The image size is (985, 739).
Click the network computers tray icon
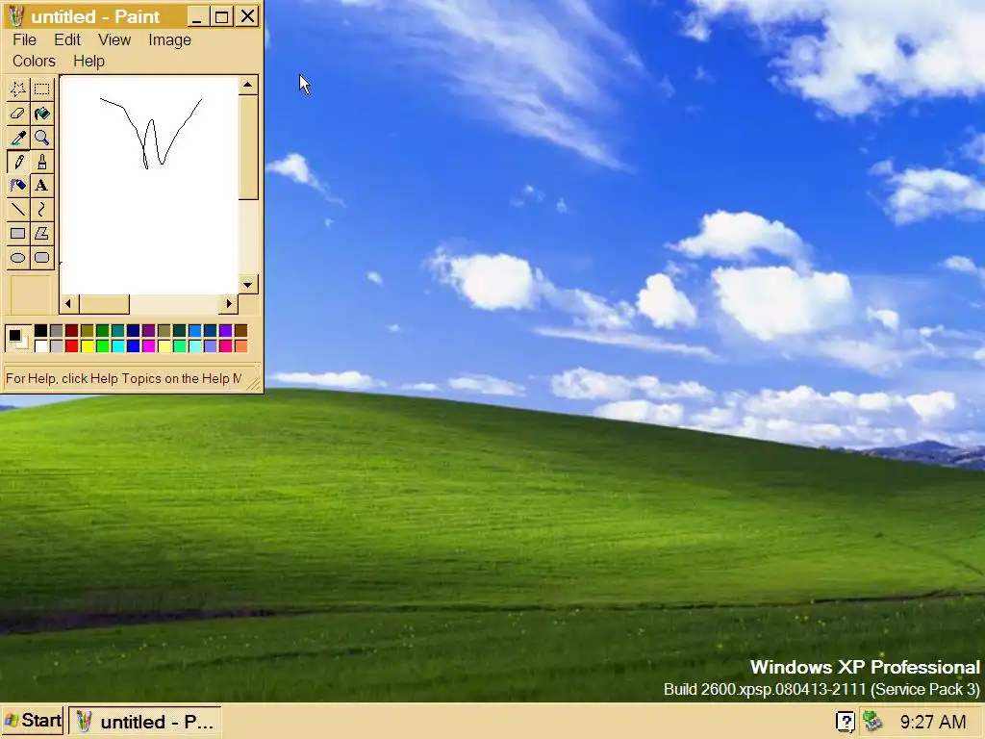coord(872,721)
